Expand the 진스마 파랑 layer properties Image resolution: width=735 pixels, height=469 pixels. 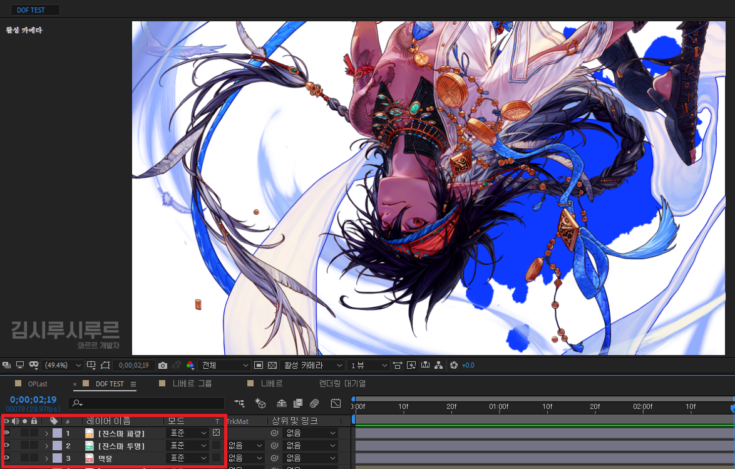pyautogui.click(x=46, y=433)
